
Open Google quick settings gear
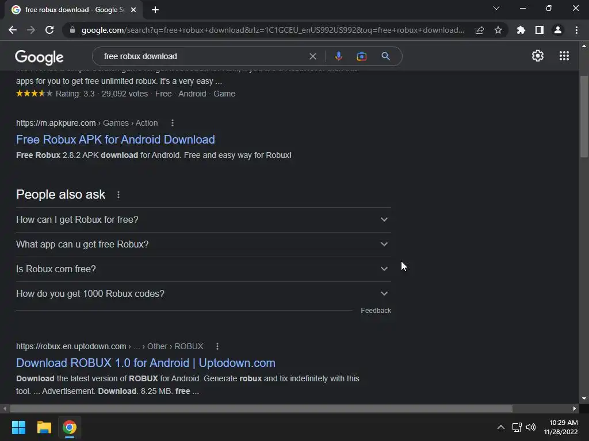538,56
